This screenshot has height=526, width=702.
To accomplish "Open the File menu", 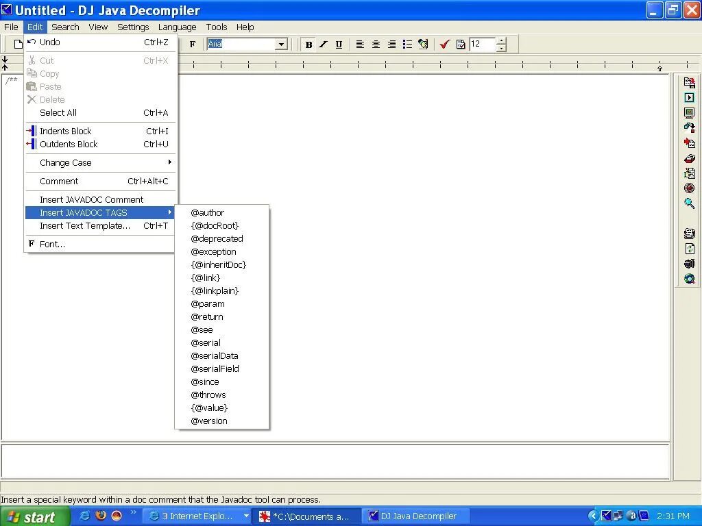I will point(11,27).
